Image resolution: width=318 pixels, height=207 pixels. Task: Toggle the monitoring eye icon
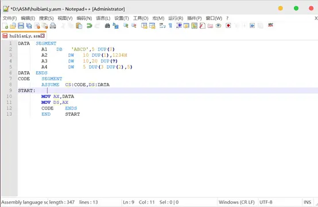pos(218,26)
